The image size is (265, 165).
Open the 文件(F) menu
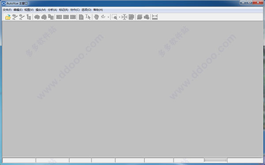click(x=7, y=10)
